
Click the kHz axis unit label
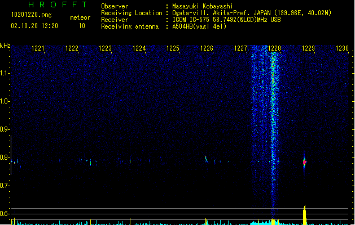(x=5, y=46)
